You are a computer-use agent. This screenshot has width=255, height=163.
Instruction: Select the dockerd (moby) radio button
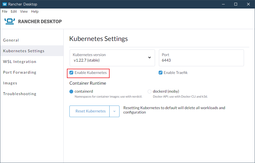click(150, 92)
